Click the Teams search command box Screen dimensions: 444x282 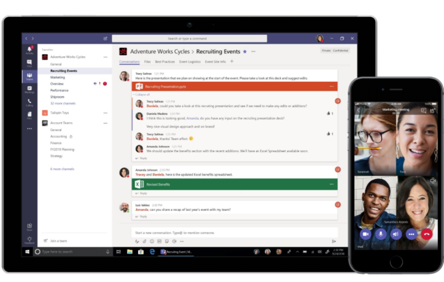tap(189, 38)
